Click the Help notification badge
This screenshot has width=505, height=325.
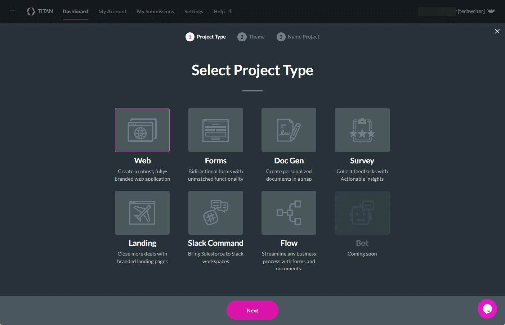click(231, 11)
